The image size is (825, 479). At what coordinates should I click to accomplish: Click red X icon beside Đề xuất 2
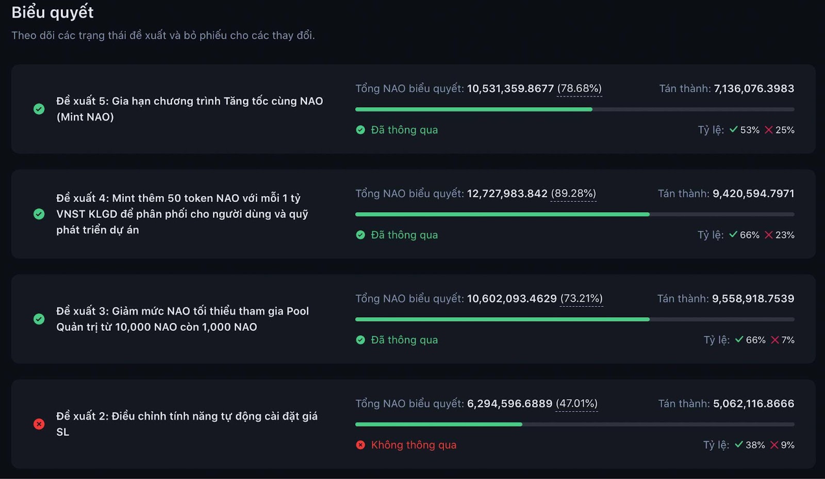(39, 424)
